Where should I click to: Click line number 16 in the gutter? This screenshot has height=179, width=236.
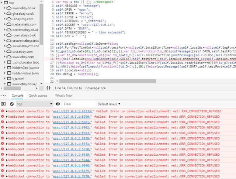pyautogui.click(x=52, y=59)
